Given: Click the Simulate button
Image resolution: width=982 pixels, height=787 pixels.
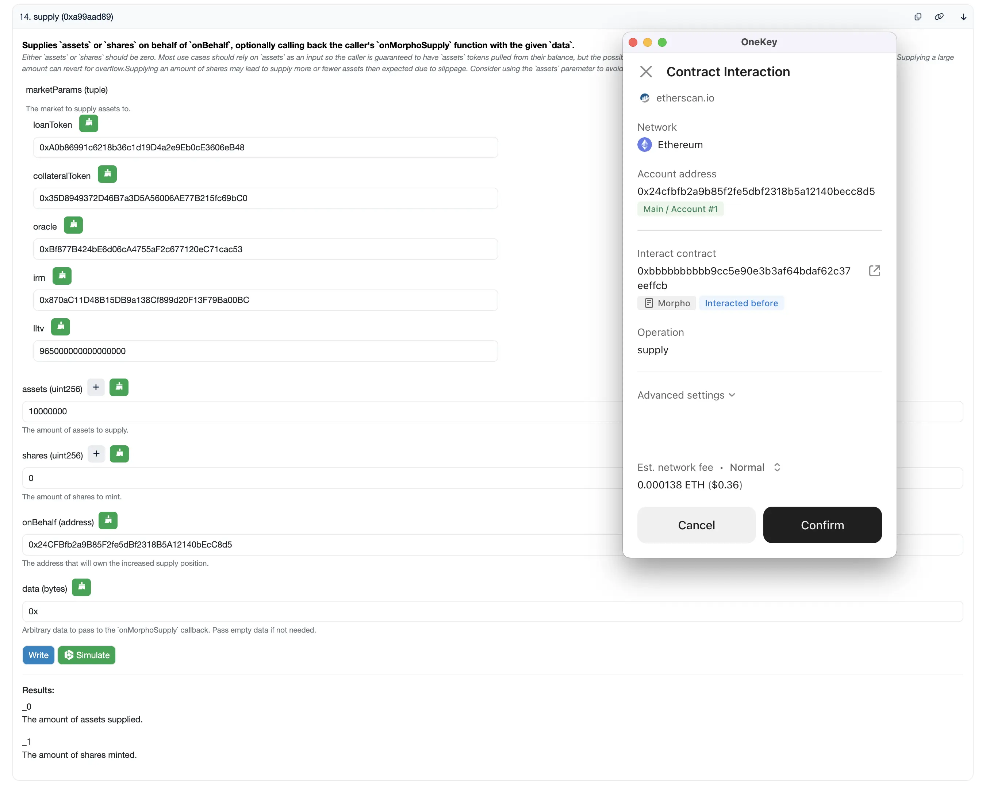Looking at the screenshot, I should coord(88,654).
